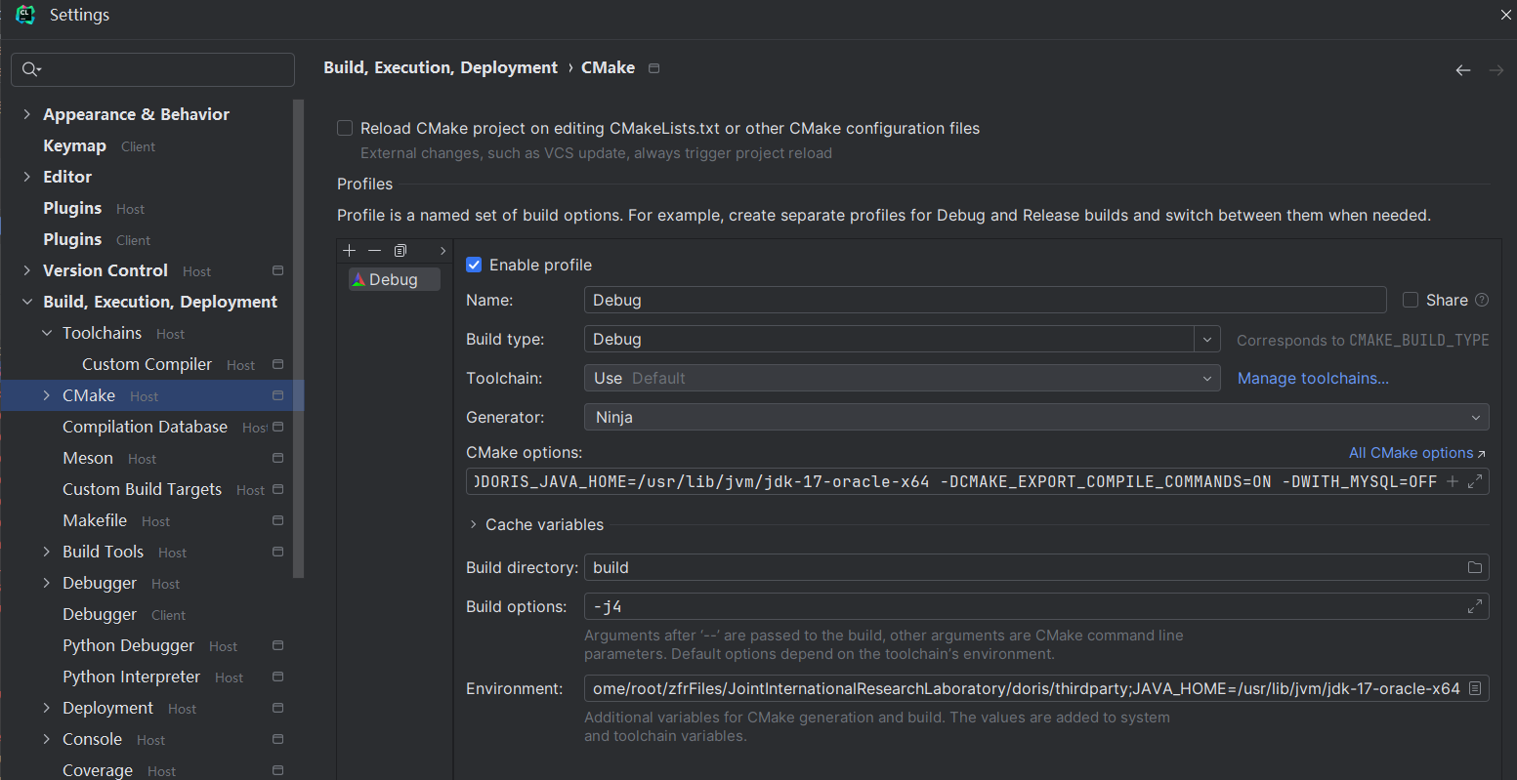This screenshot has width=1517, height=780.
Task: Click the host marker icon on Version Control row
Action: click(277, 270)
